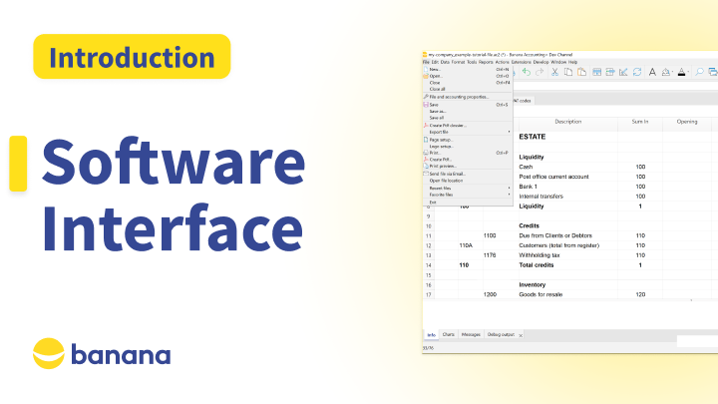Image resolution: width=718 pixels, height=404 pixels.
Task: Open the Data menu
Action: tap(445, 62)
